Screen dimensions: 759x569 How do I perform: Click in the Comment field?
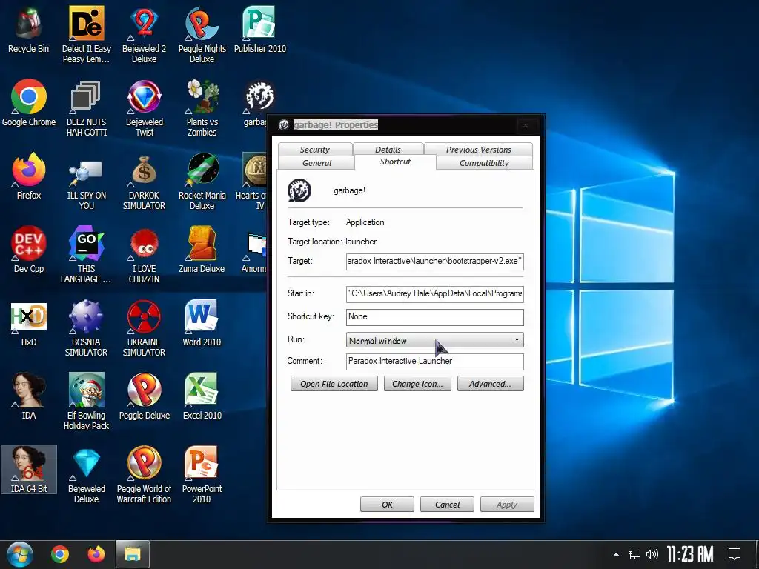434,362
